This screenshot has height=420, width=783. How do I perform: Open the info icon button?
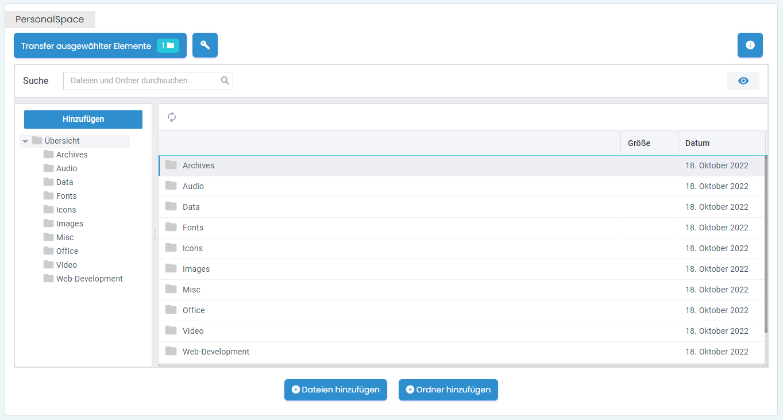point(750,45)
